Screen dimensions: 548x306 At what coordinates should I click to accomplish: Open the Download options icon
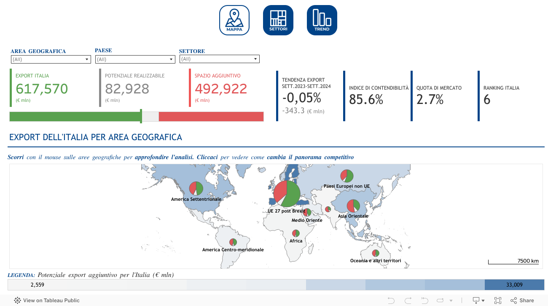pyautogui.click(x=478, y=301)
